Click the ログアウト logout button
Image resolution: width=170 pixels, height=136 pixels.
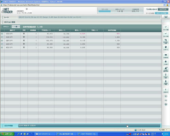click(x=163, y=9)
